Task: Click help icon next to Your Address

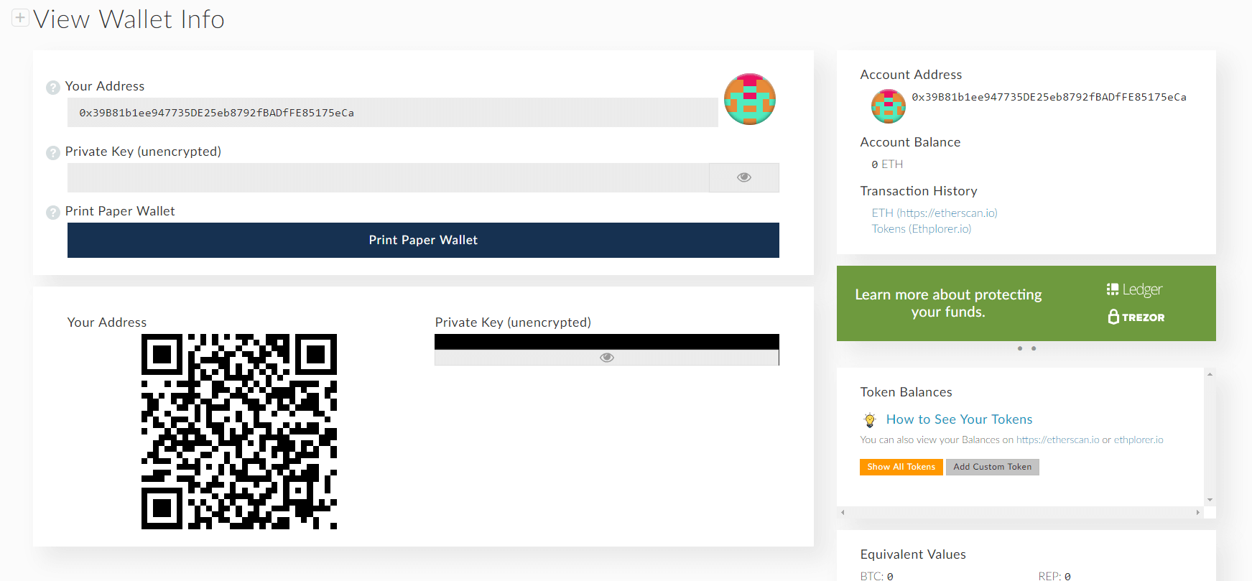Action: [x=53, y=88]
